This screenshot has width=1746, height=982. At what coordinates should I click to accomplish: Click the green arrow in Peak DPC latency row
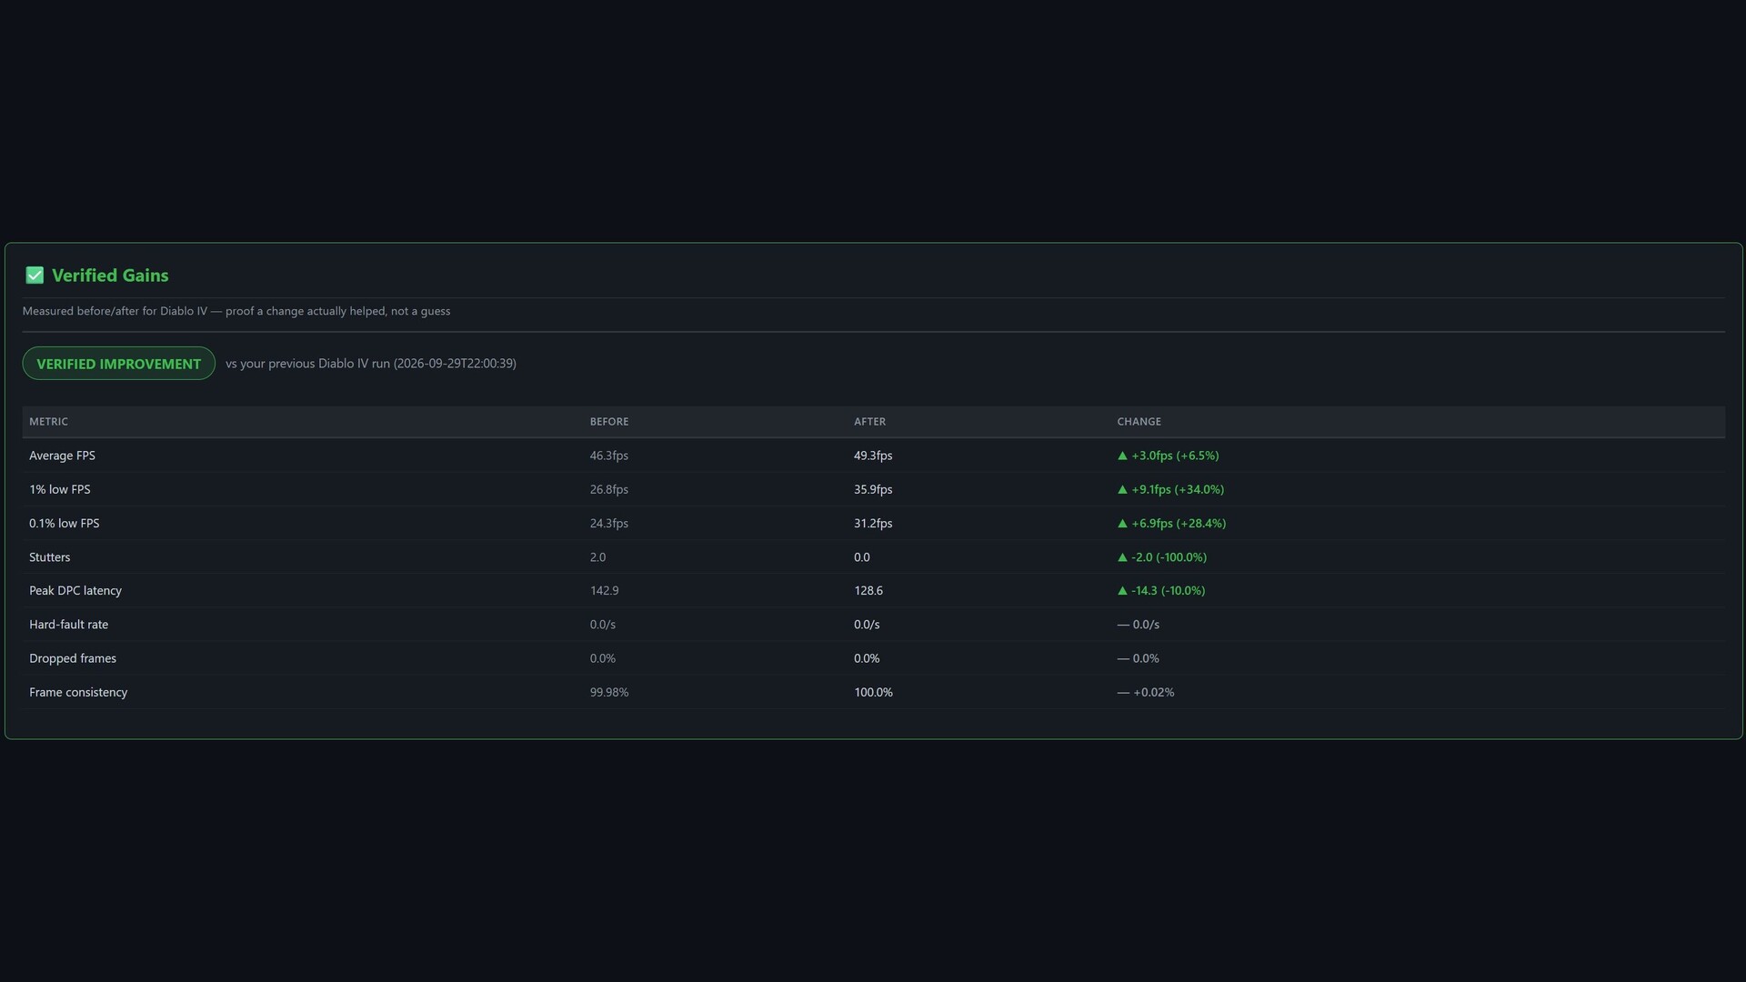tap(1122, 591)
